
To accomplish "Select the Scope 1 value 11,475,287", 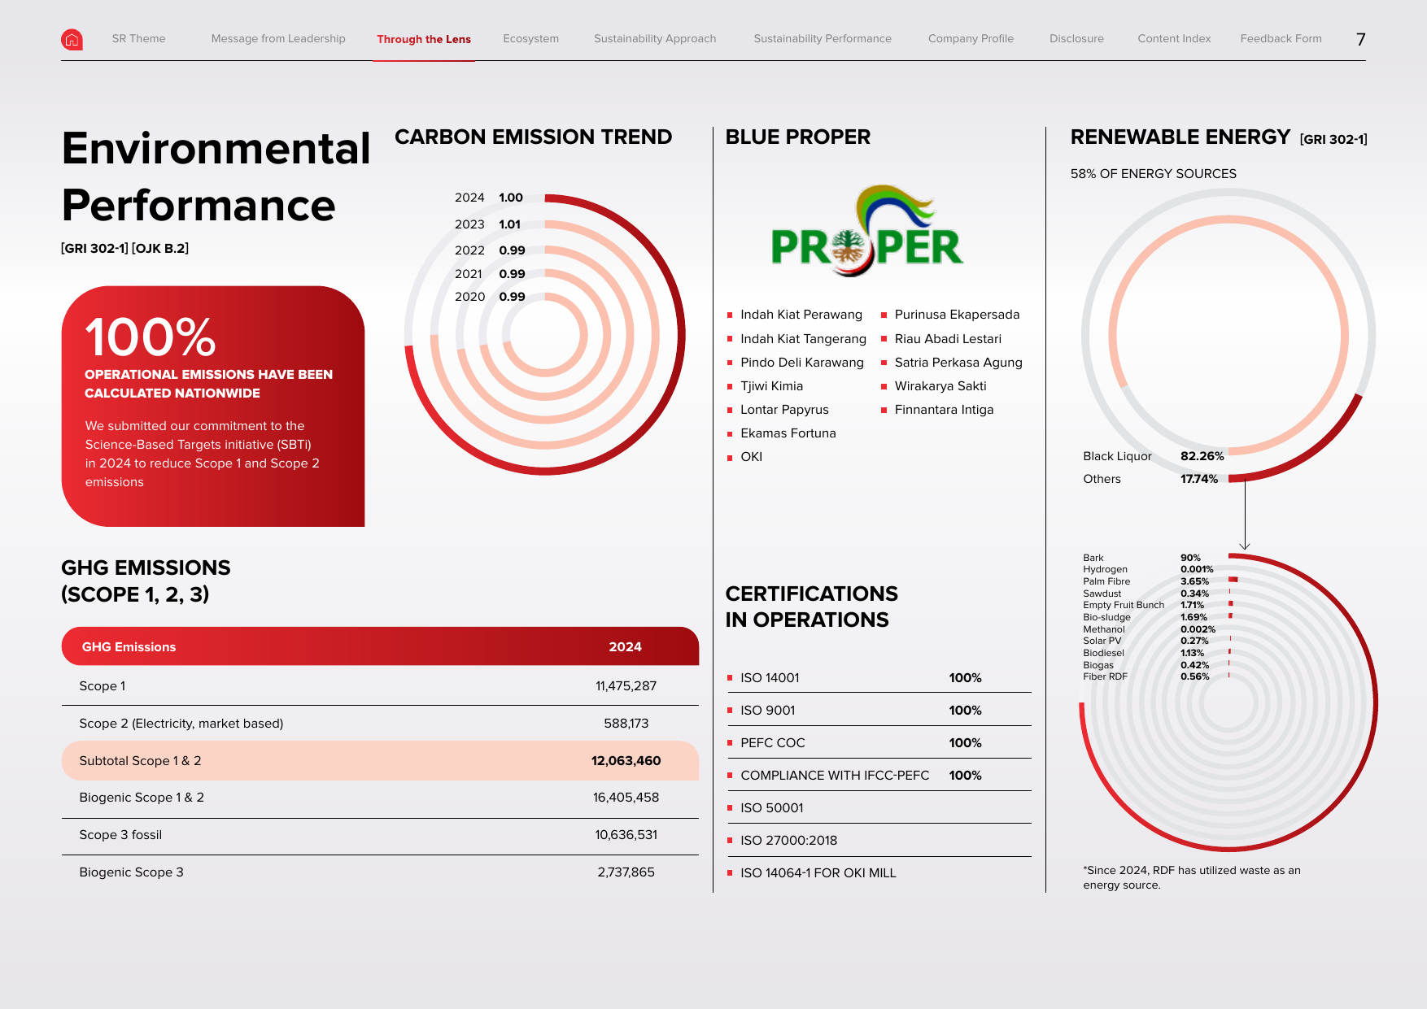I will (626, 686).
